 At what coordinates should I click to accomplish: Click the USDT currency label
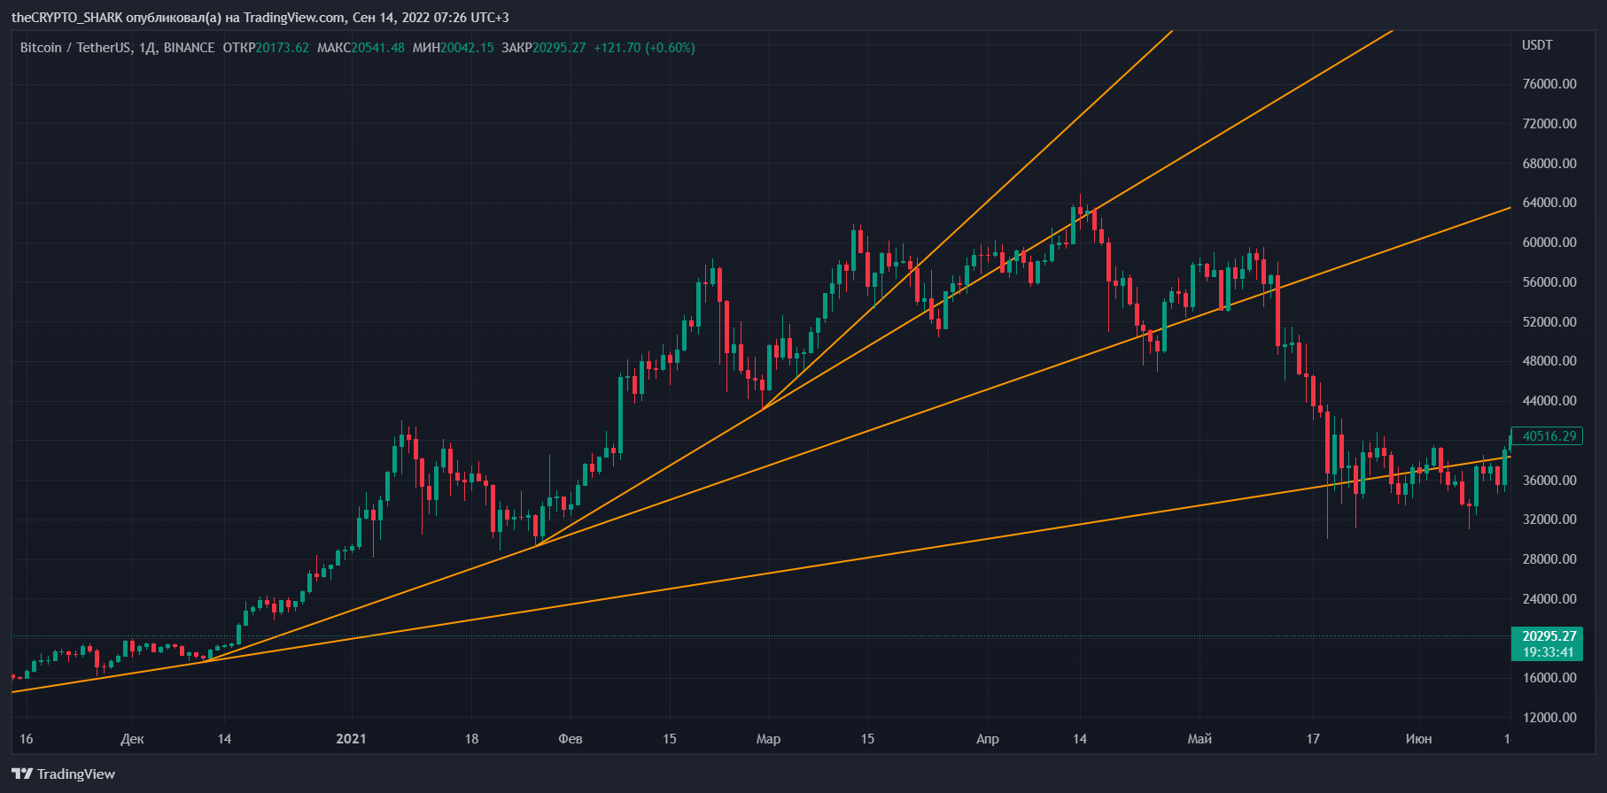[x=1537, y=45]
